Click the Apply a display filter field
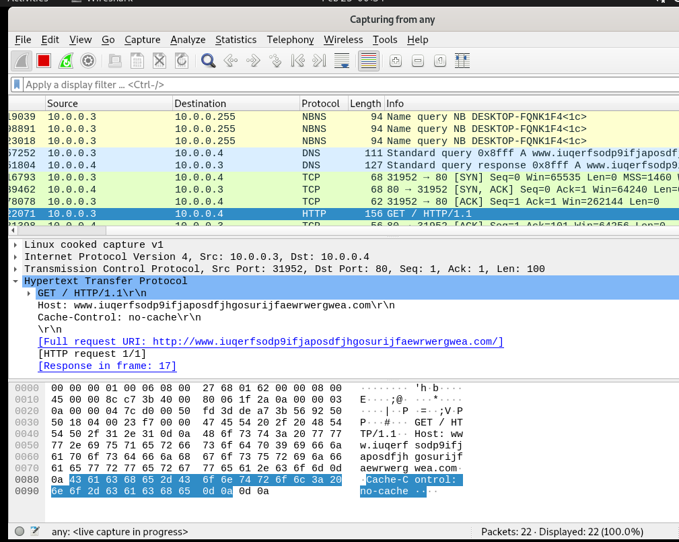 coord(202,84)
